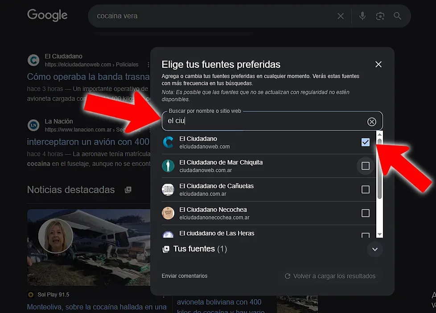Viewport: 436px width, 313px height.
Task: Click the Tus fuentes star icon
Action: click(x=166, y=249)
